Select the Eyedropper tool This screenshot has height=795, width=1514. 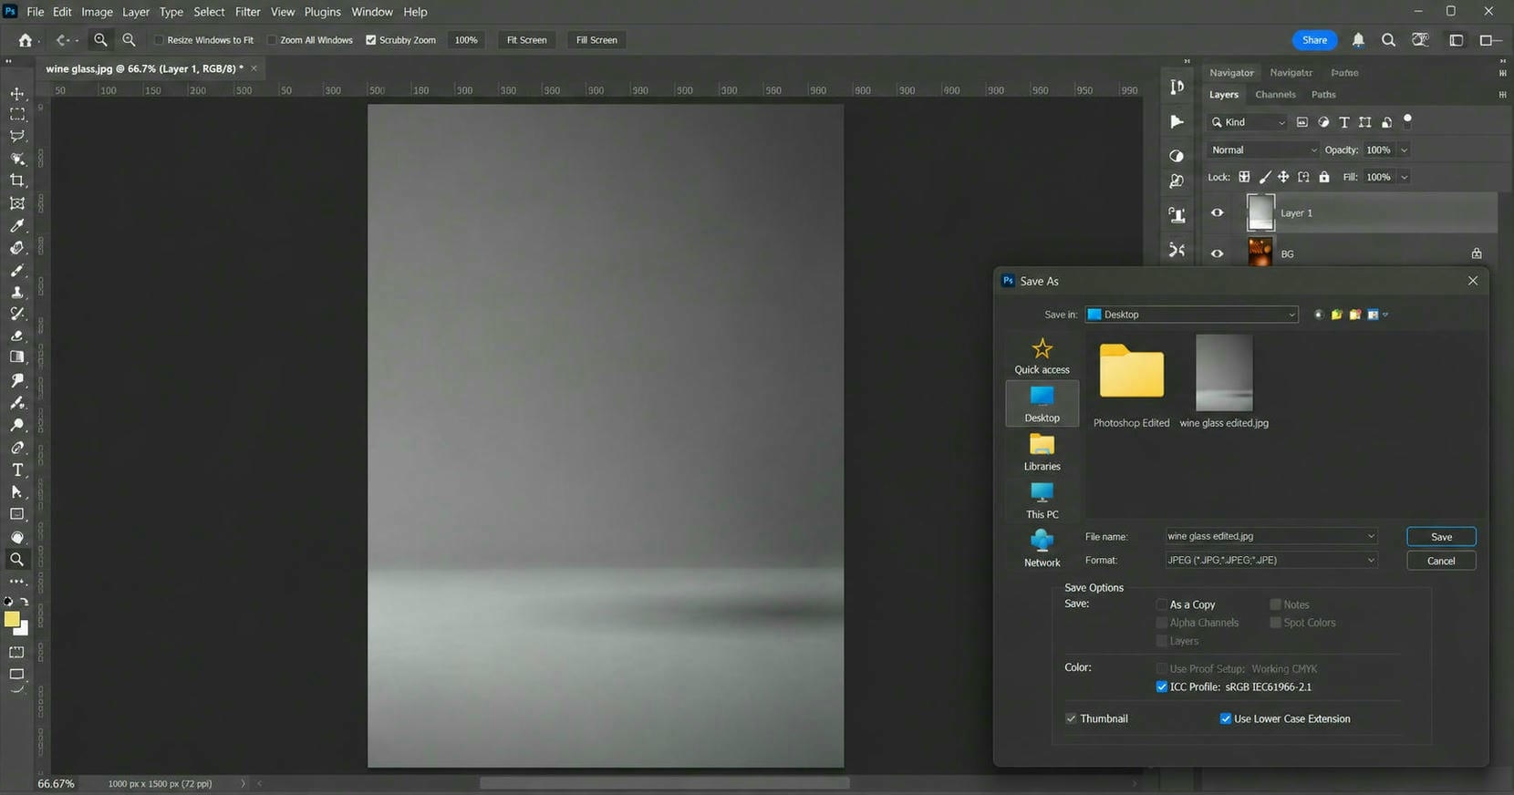click(17, 225)
